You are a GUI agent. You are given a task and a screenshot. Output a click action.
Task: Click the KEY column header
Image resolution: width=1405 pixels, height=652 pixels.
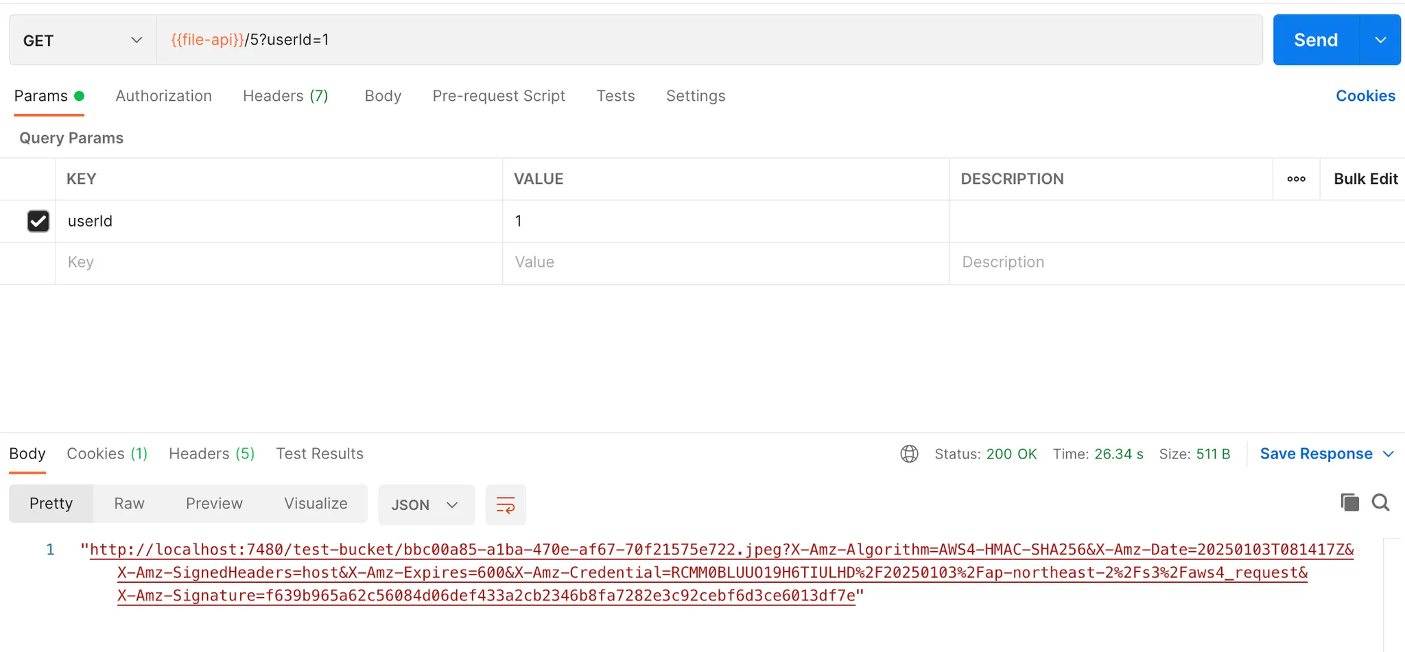pos(81,179)
